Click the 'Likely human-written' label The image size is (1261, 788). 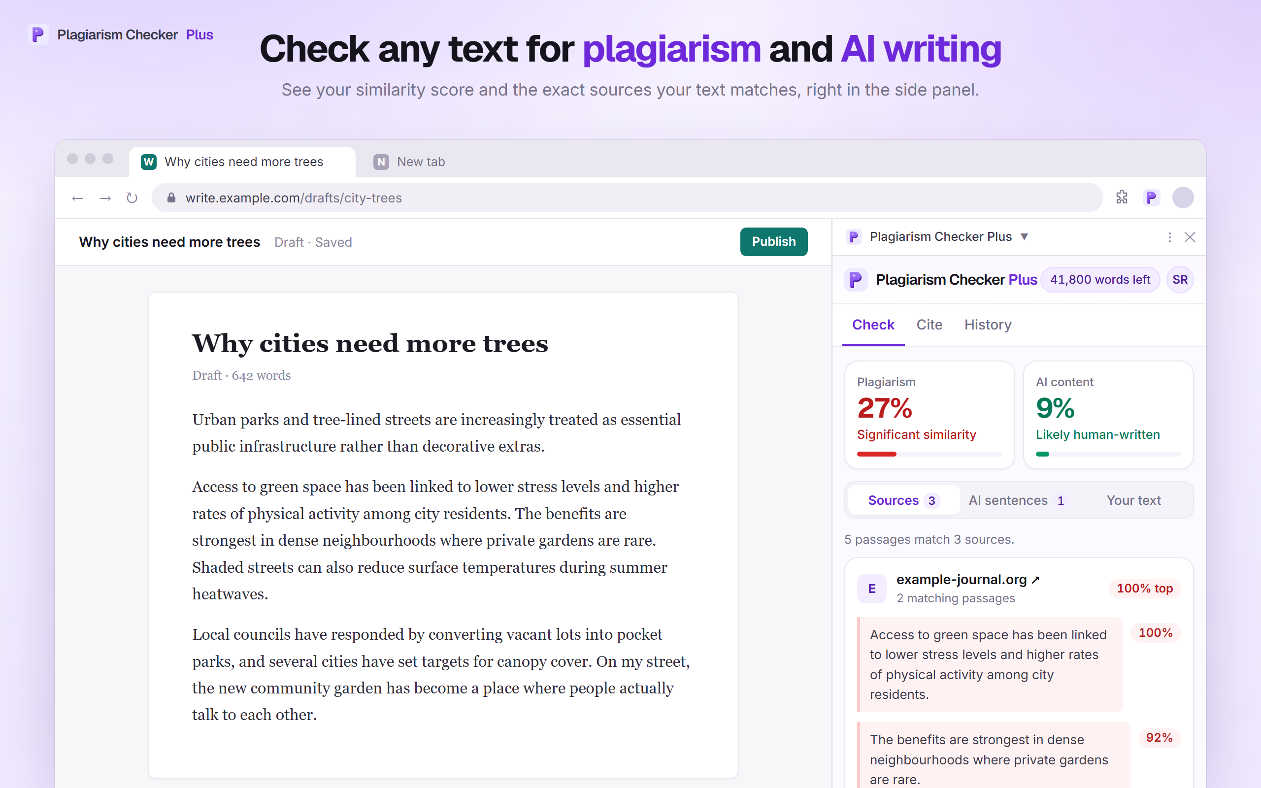pos(1098,435)
